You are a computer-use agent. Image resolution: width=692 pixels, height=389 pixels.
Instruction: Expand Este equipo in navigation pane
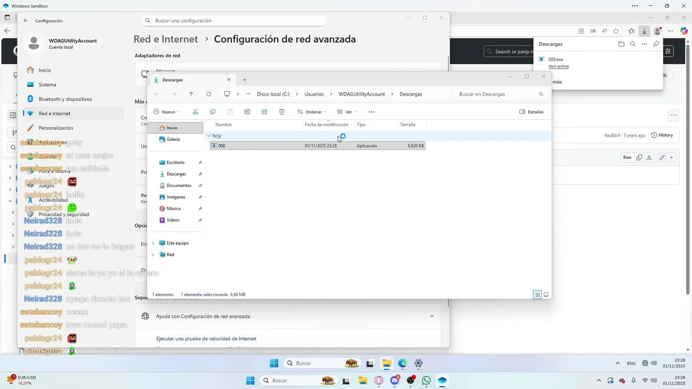coord(153,243)
